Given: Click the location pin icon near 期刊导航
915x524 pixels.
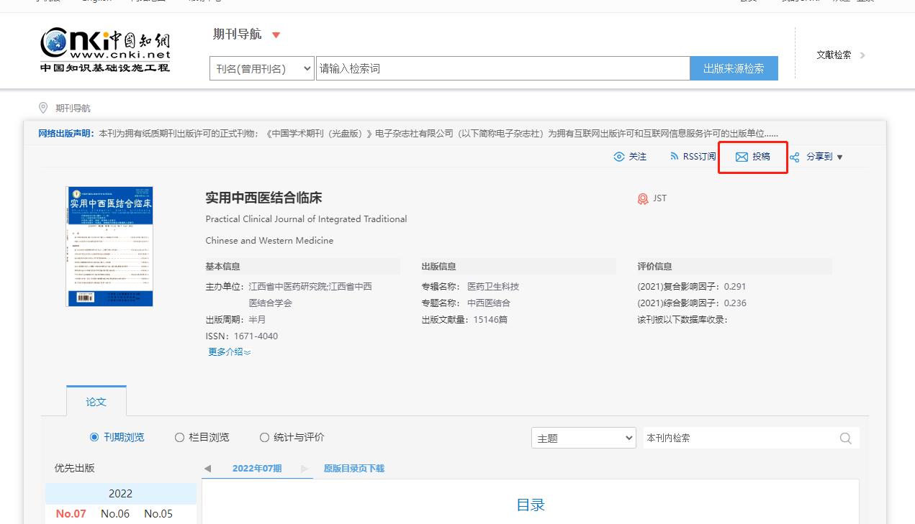Looking at the screenshot, I should [x=43, y=108].
